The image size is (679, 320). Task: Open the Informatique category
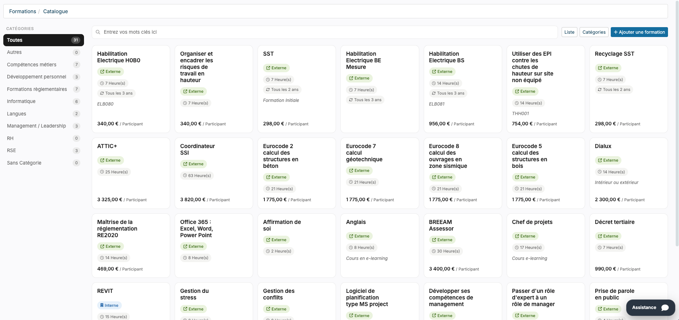click(44, 102)
